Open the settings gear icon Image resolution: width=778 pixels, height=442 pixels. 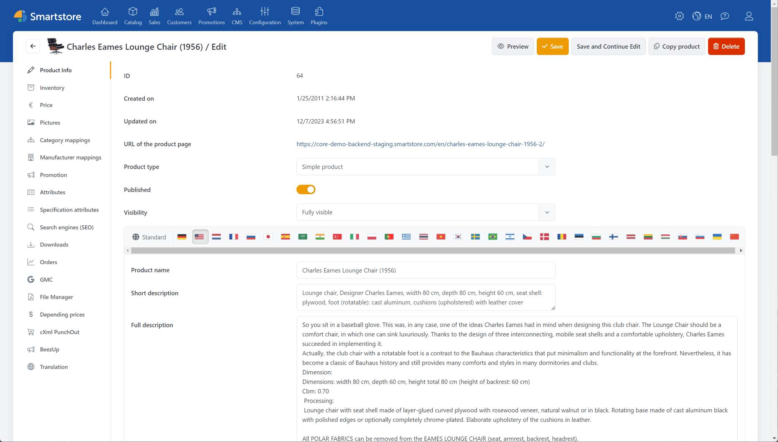(x=679, y=16)
